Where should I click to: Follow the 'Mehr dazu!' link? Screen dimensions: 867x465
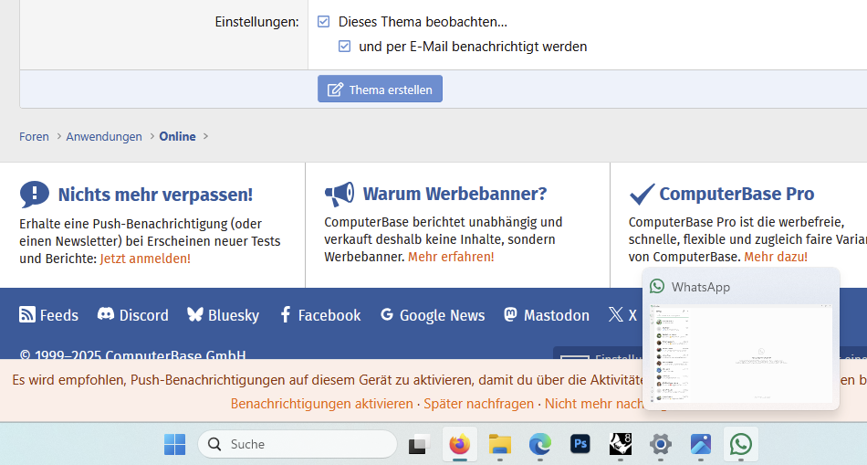[x=776, y=257]
